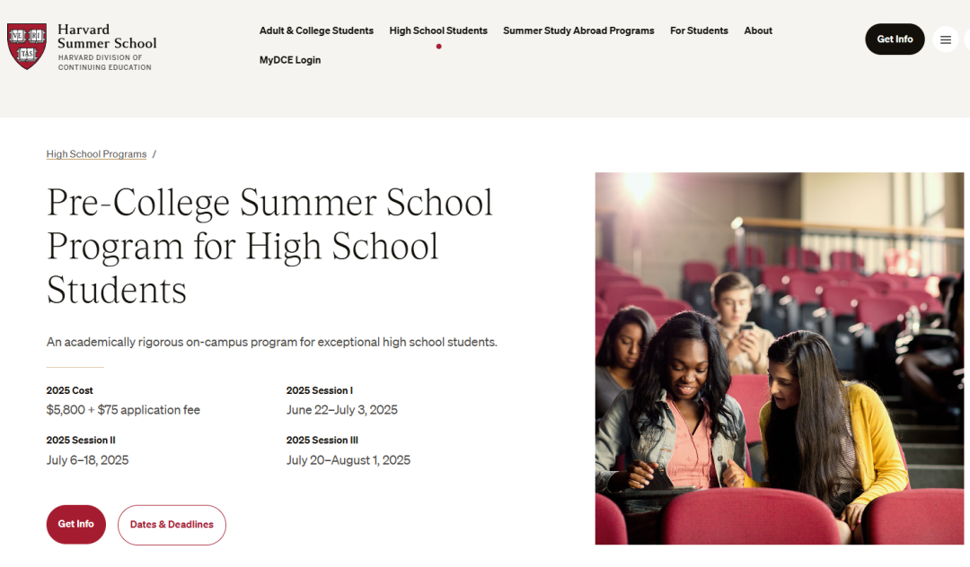This screenshot has height=567, width=970.
Task: Go to MyDCE Login
Action: [x=290, y=60]
